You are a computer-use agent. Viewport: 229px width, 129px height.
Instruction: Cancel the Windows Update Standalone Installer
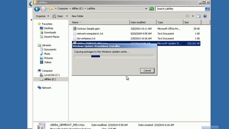coord(147,71)
